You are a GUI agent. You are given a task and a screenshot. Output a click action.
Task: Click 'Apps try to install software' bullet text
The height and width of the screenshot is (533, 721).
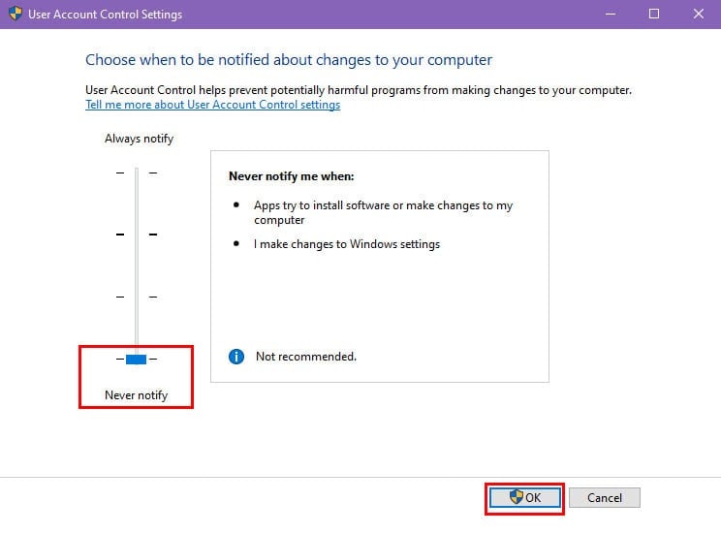pyautogui.click(x=383, y=212)
